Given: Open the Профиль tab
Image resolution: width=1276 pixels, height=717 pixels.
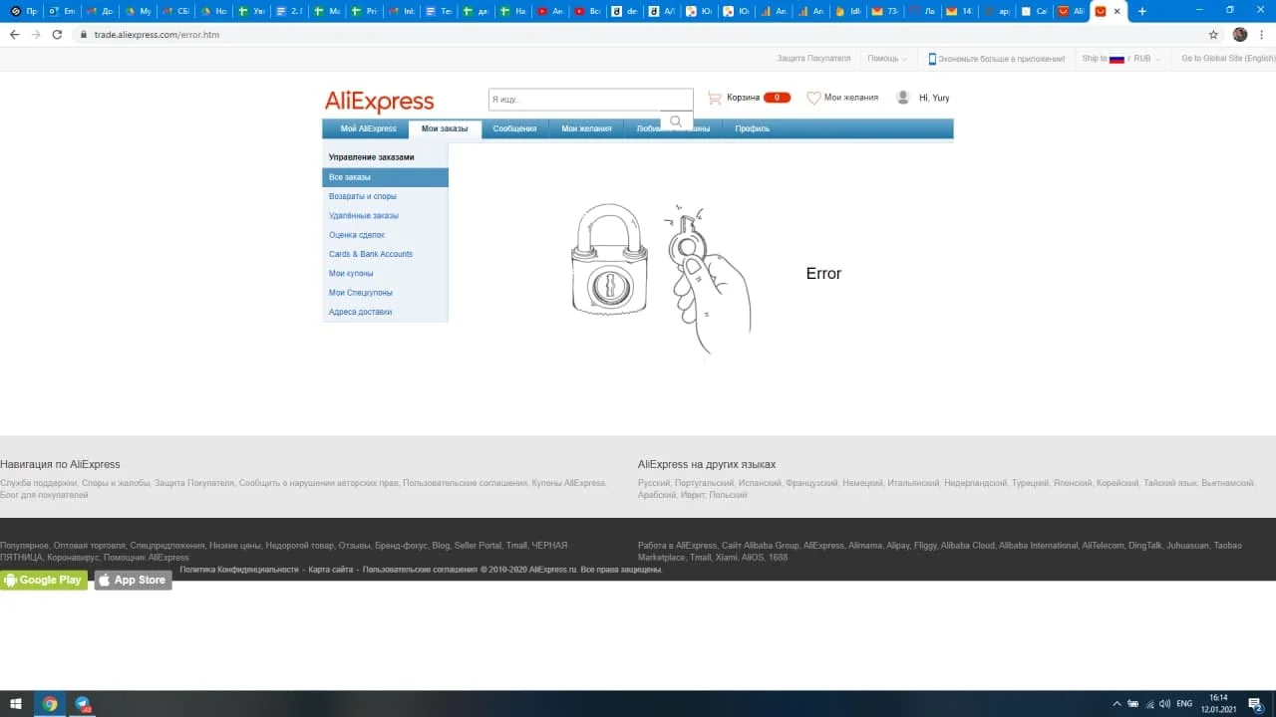Looking at the screenshot, I should (x=752, y=128).
